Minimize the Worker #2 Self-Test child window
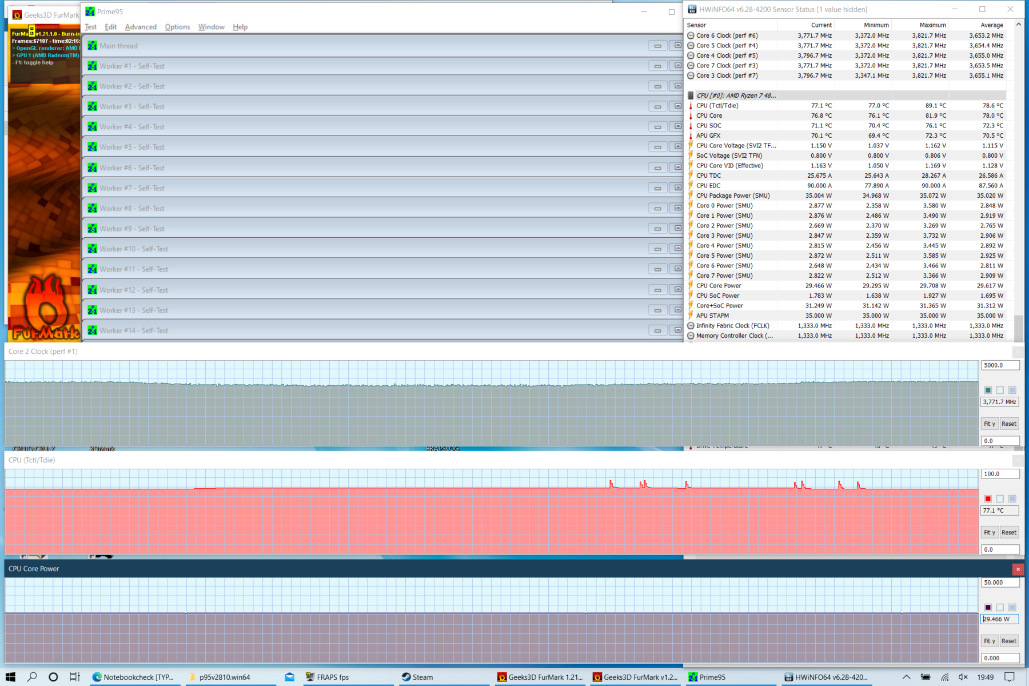Screen dimensions: 1029x686 point(657,86)
